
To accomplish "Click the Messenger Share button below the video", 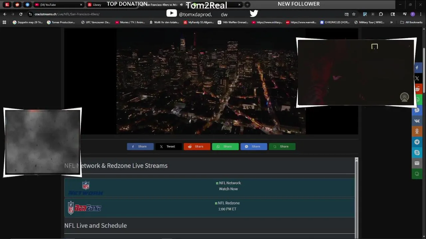I will click(254, 146).
